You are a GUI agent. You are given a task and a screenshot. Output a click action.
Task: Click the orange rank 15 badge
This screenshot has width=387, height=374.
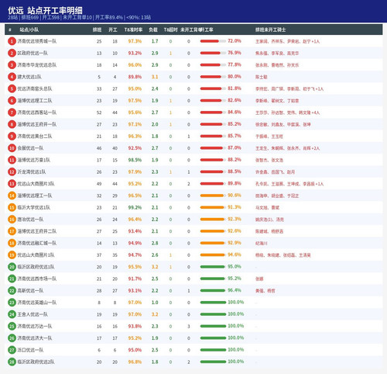(x=12, y=207)
